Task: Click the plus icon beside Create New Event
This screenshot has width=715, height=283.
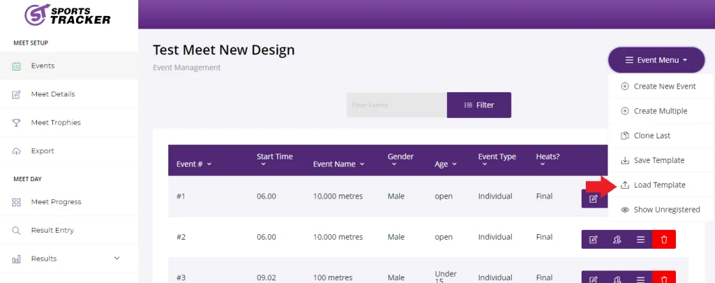Action: [x=625, y=86]
